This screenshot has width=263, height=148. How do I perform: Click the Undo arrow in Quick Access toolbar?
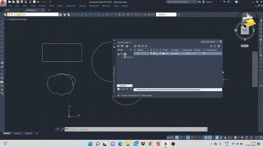38,2
